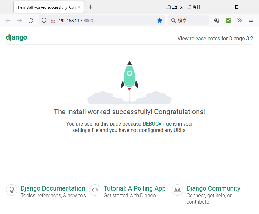Open the Django Documentation link
259x214 pixels.
point(53,188)
